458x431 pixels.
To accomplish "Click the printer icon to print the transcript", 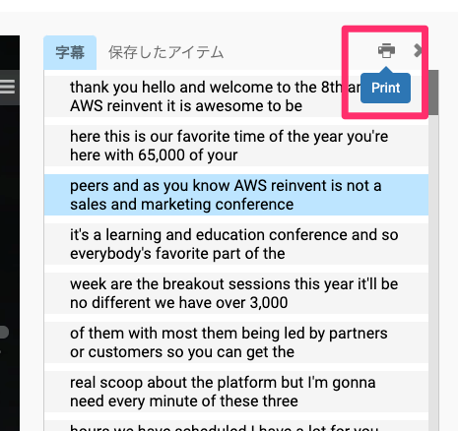I will click(x=386, y=51).
